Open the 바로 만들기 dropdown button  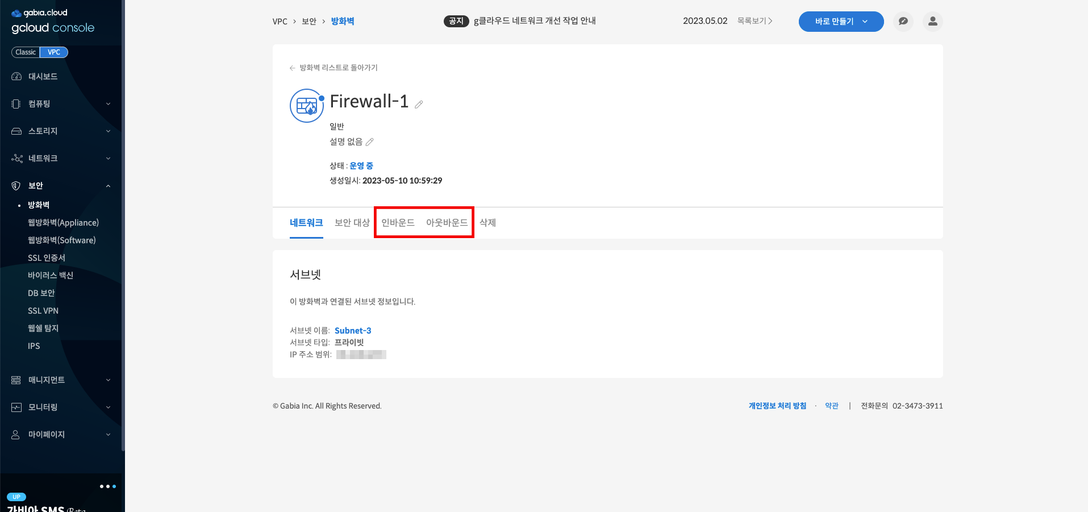841,22
